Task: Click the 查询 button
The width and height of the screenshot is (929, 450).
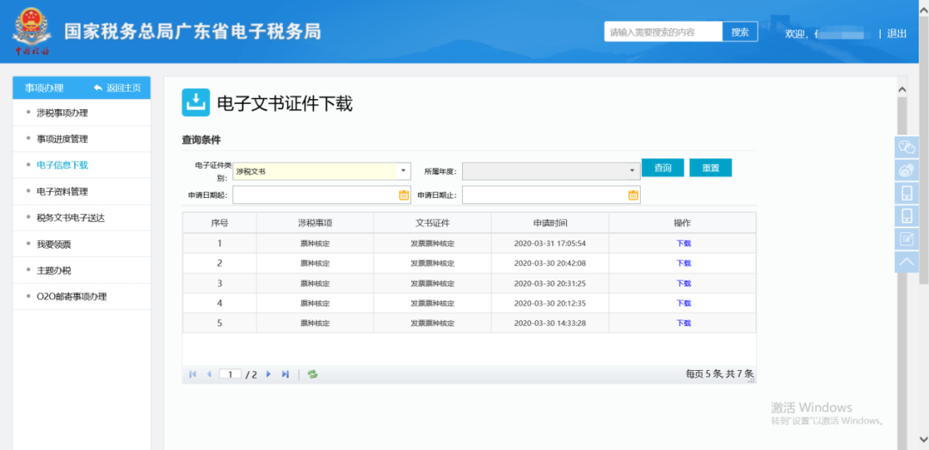Action: pos(663,168)
